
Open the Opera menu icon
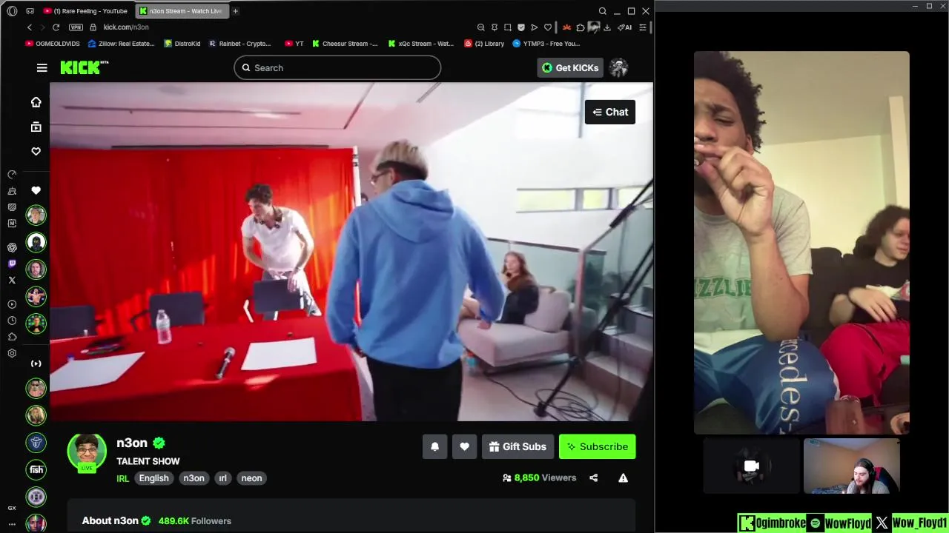pyautogui.click(x=12, y=11)
